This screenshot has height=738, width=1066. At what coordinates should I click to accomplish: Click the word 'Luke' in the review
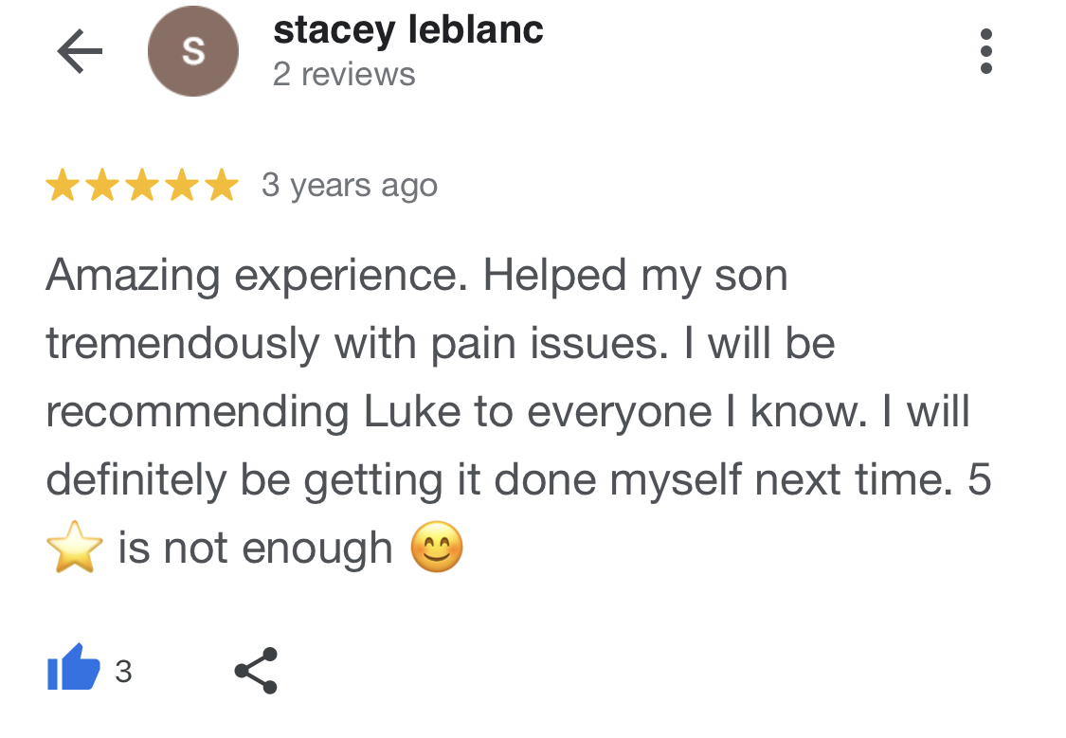[x=412, y=412]
